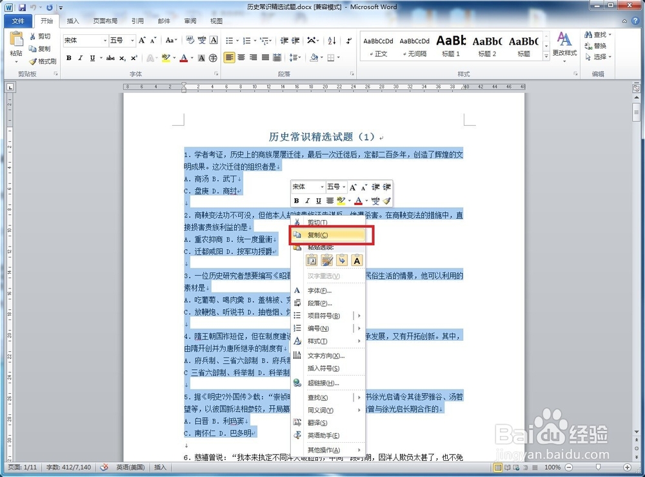This screenshot has height=477, width=645.
Task: Choose Keep Text Only paste option
Action: point(357,260)
